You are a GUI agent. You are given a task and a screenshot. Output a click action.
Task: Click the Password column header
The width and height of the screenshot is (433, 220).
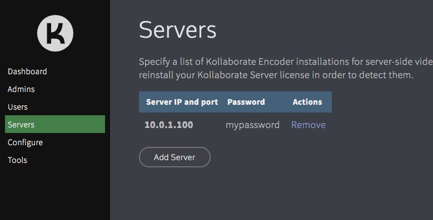(246, 102)
